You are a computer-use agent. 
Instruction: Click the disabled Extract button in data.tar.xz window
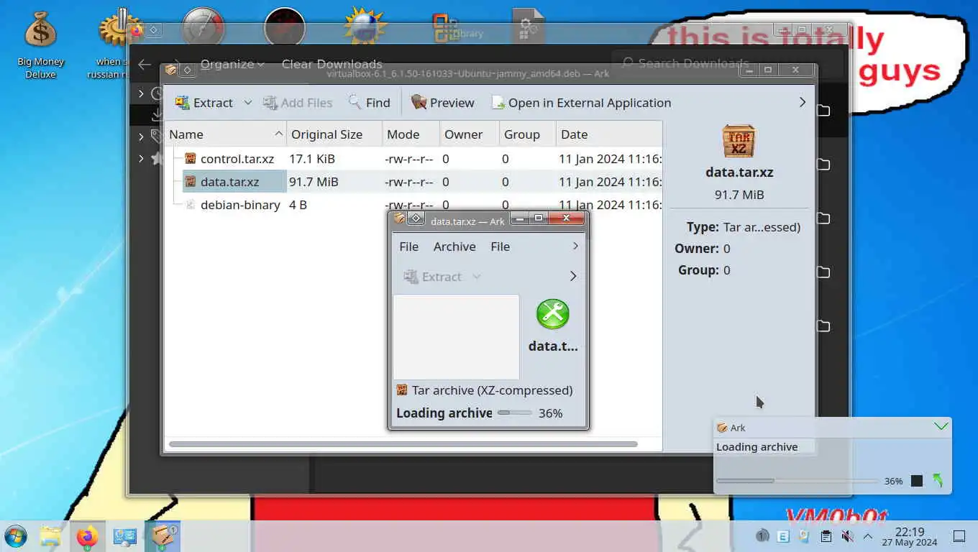click(x=432, y=277)
